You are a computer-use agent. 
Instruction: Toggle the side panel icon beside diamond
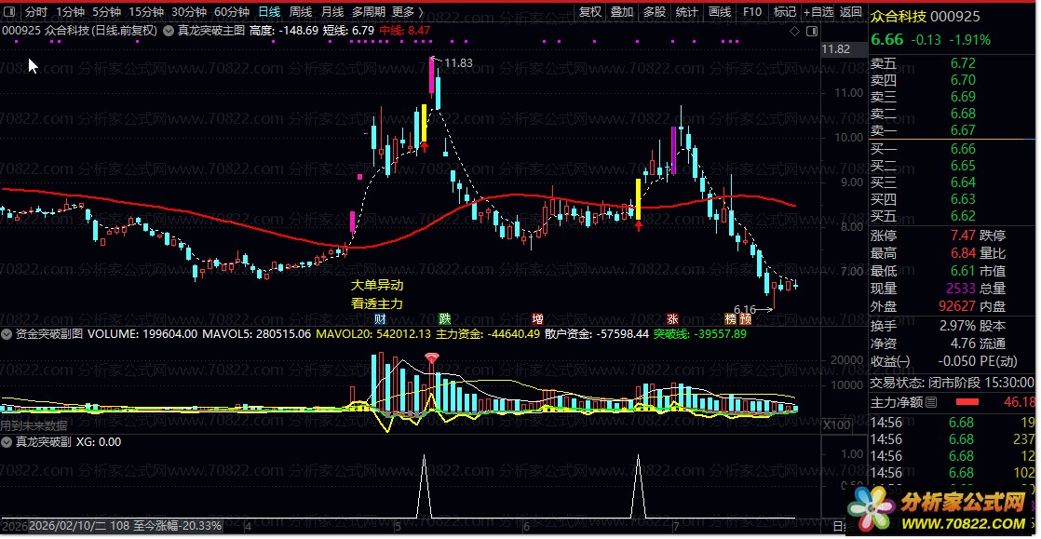812,31
